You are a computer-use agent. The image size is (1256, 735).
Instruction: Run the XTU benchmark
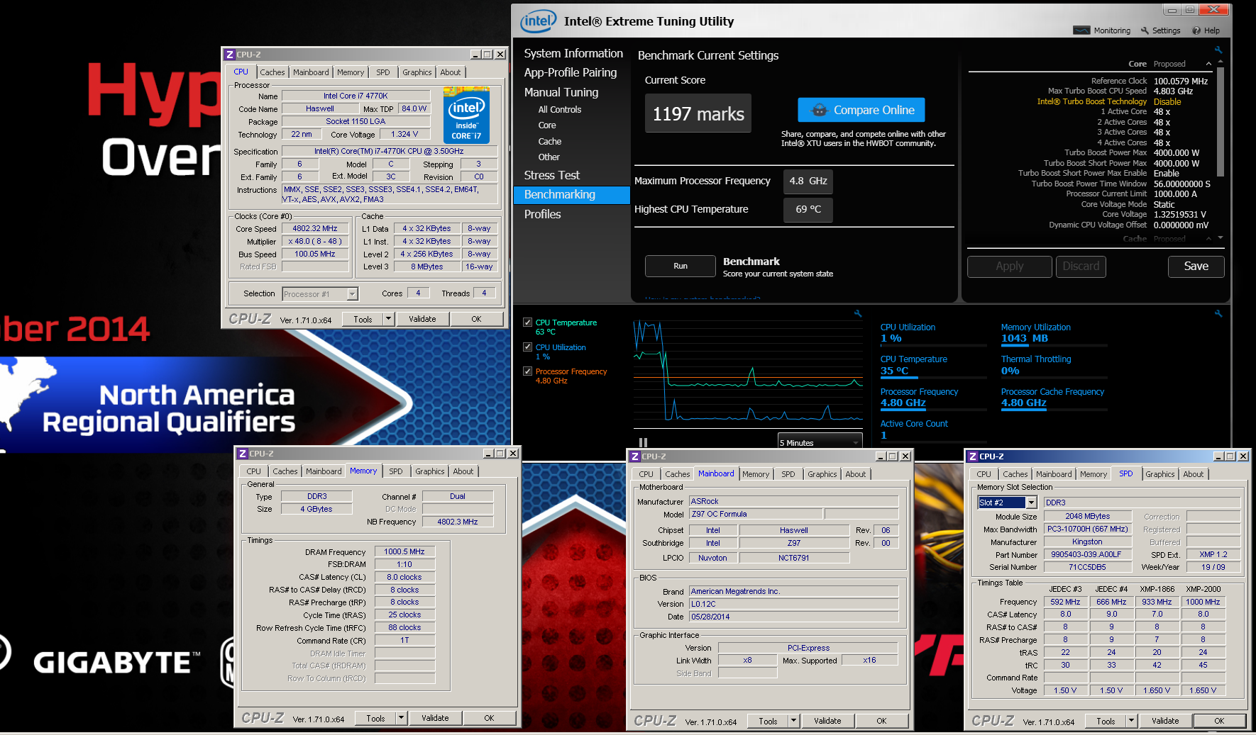pos(681,266)
